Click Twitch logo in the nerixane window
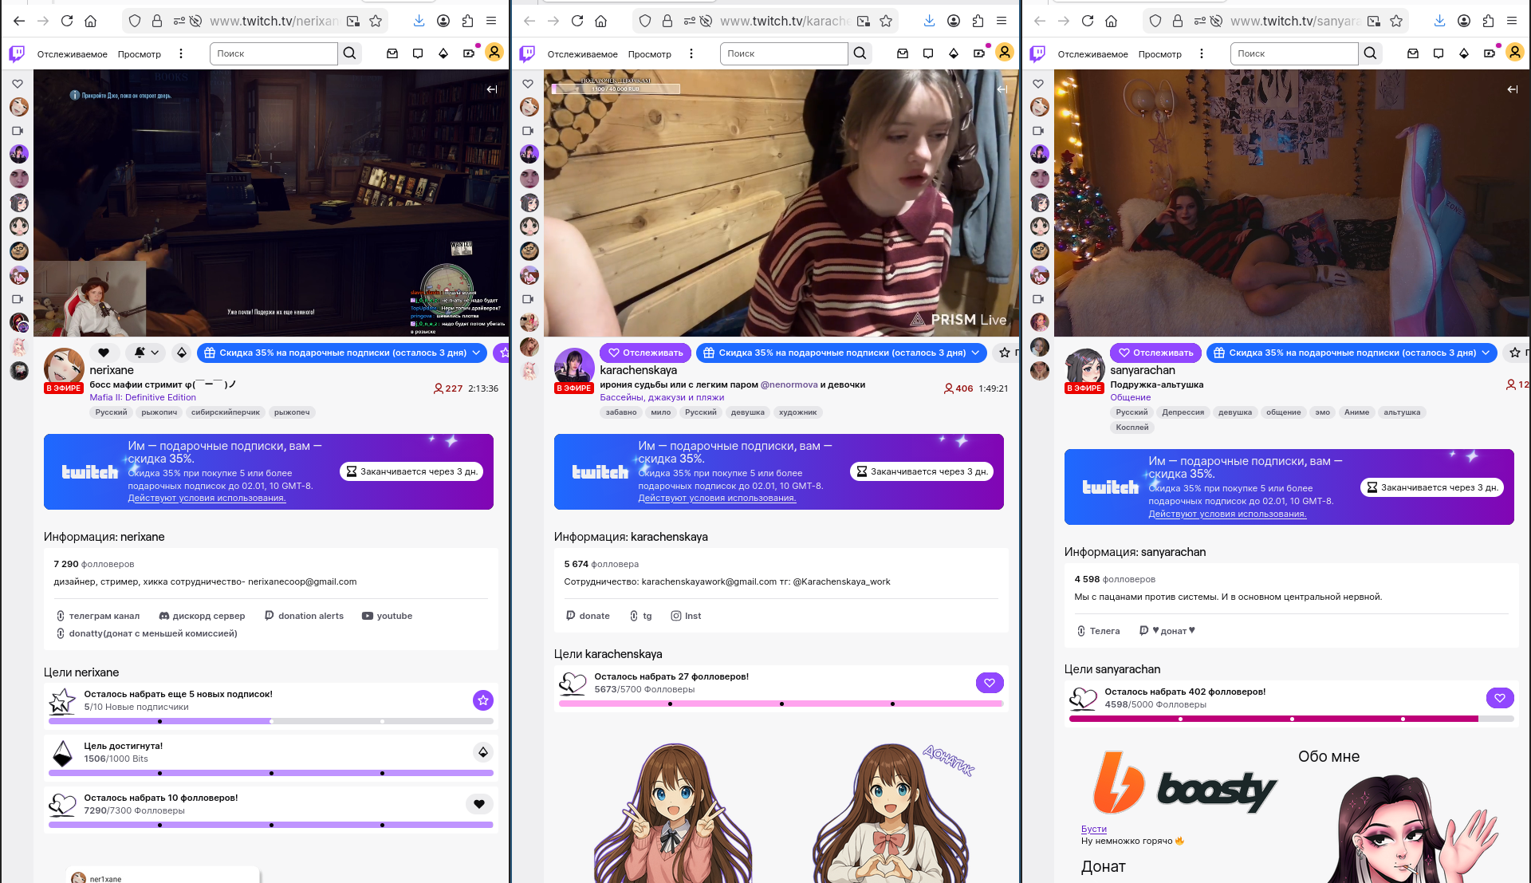1531x883 pixels. [x=17, y=53]
